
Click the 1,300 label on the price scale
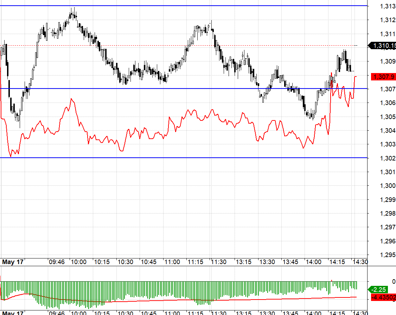click(388, 186)
